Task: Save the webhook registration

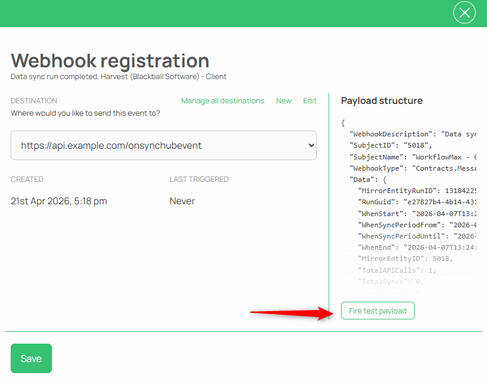Action: (31, 358)
